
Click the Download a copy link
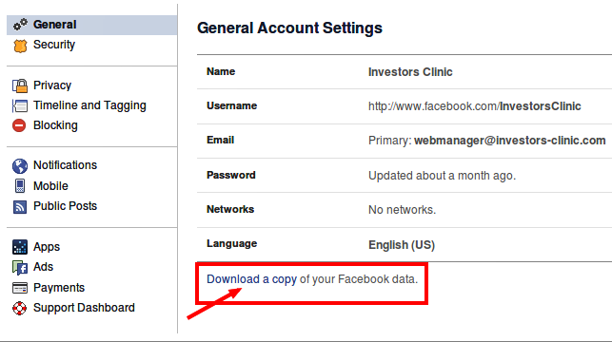coord(251,279)
